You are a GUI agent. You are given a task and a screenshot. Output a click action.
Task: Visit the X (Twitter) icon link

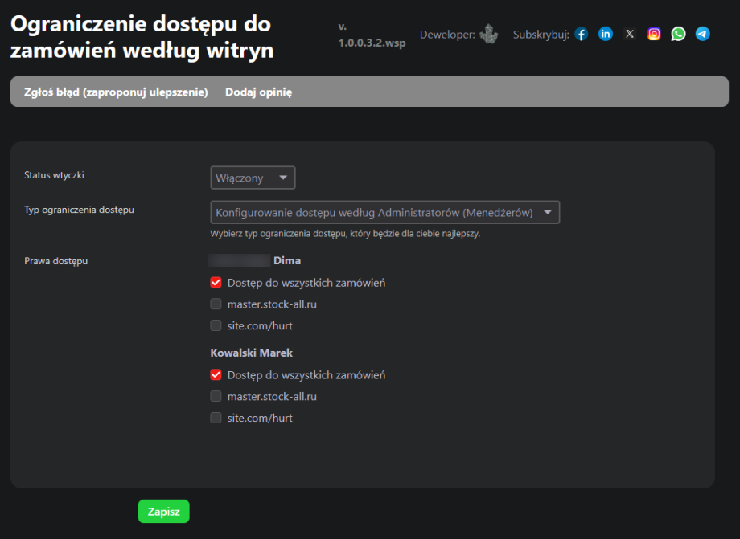[x=630, y=35]
